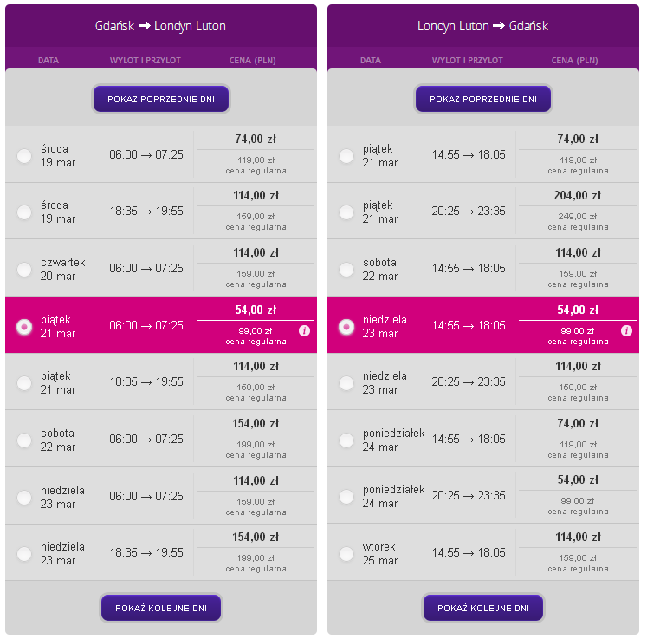Click the 204,00 zł return fare price
This screenshot has height=639, width=647.
click(x=577, y=195)
